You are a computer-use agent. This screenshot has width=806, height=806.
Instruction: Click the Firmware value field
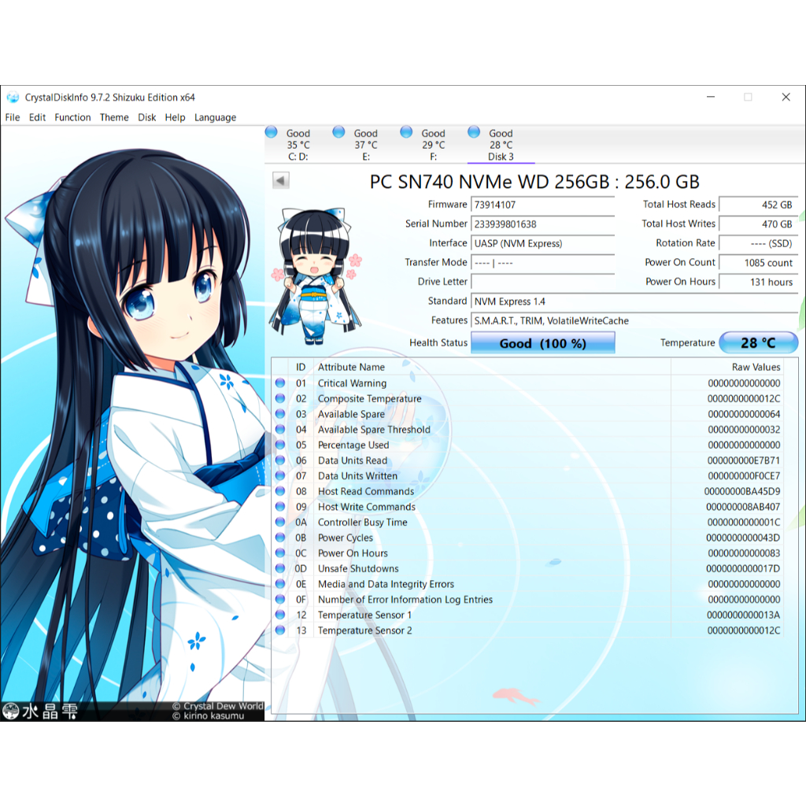(542, 205)
